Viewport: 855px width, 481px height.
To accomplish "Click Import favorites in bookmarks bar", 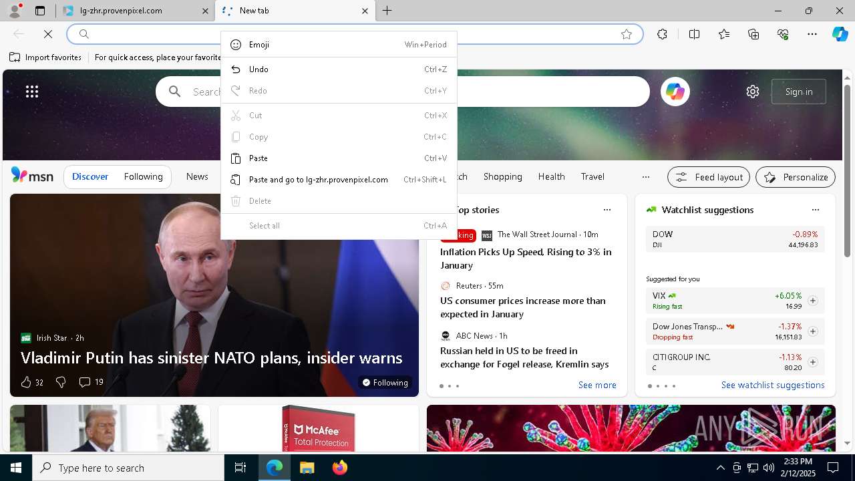I will 45,57.
